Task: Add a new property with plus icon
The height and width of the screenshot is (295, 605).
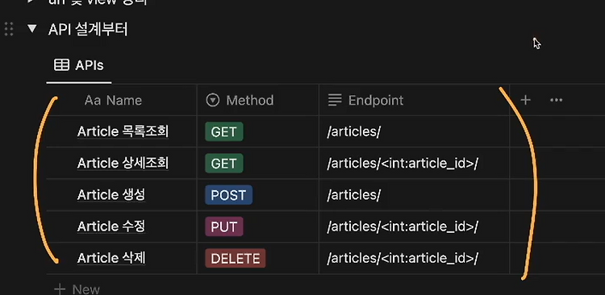Action: (x=525, y=100)
